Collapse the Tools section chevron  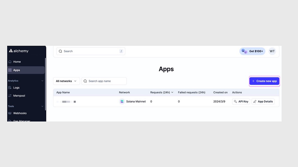coord(42,106)
